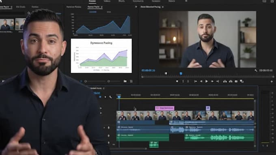The height and width of the screenshot is (155, 276).
Task: Step back one frame in program monitor
Action: click(201, 81)
